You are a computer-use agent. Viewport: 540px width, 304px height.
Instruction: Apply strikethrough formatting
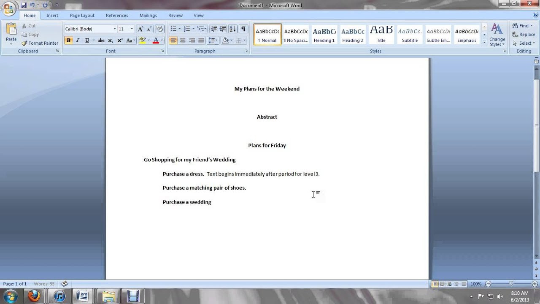point(101,40)
